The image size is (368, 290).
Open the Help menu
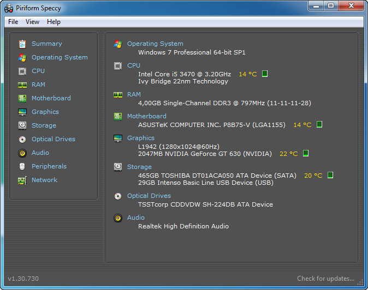(x=54, y=22)
